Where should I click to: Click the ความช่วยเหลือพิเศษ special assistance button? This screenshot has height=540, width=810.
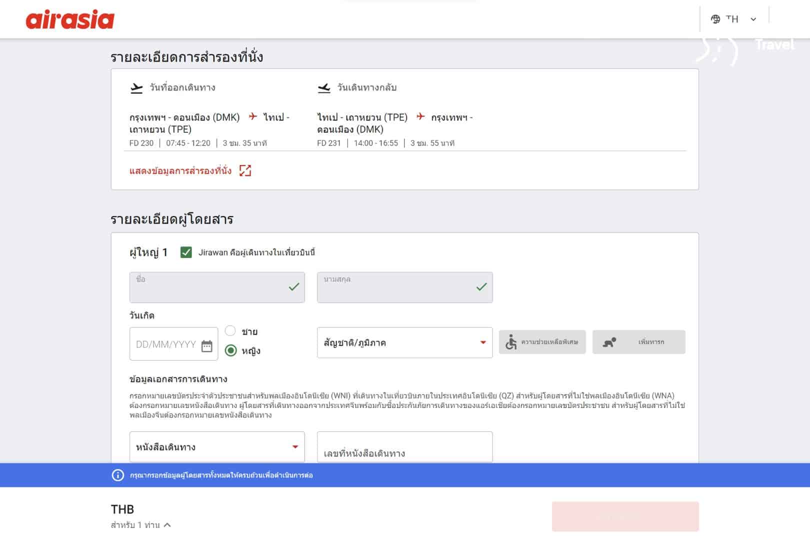(x=542, y=342)
